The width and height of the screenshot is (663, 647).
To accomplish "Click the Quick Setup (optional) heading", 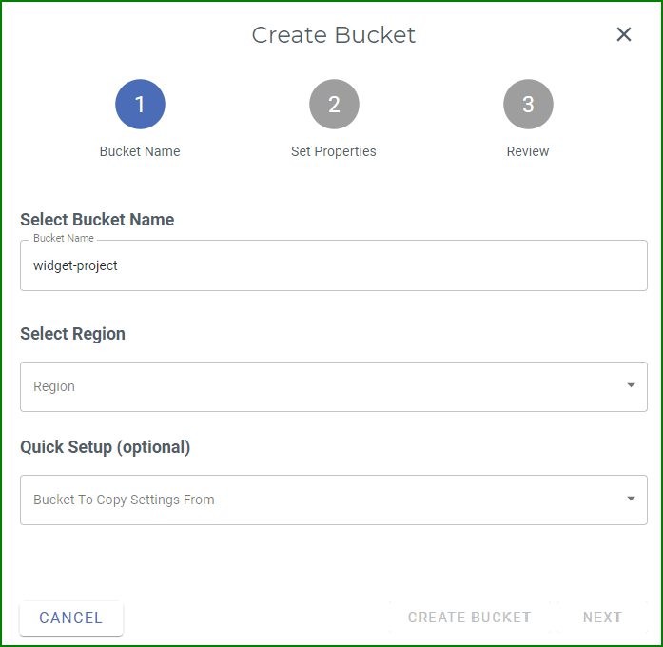I will (x=105, y=447).
